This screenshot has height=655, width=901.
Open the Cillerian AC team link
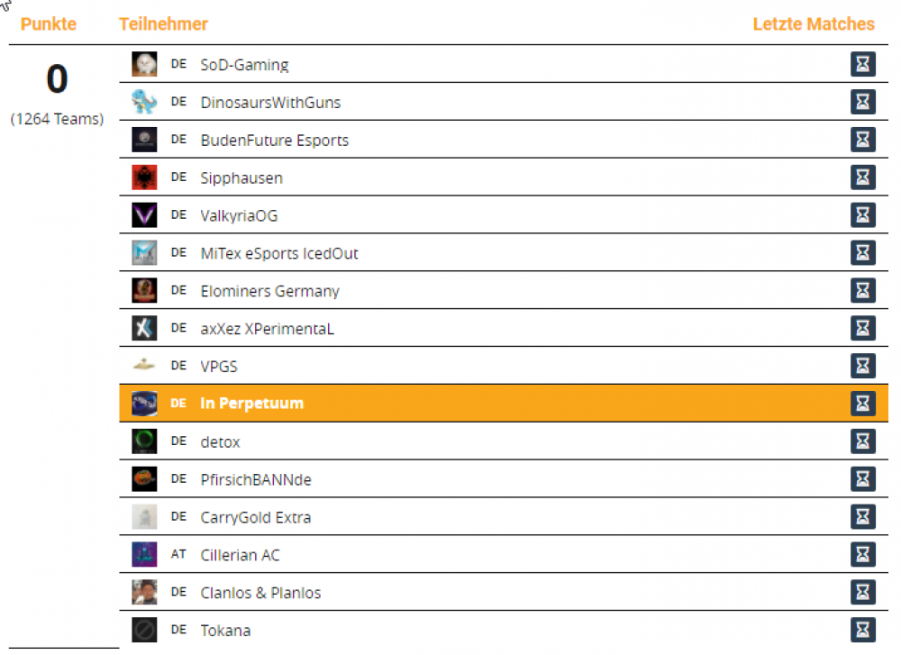(240, 555)
